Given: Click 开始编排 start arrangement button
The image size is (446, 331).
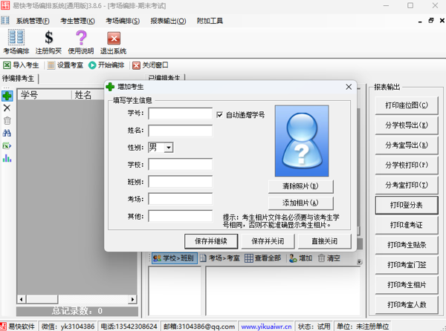Looking at the screenshot, I should (106, 65).
